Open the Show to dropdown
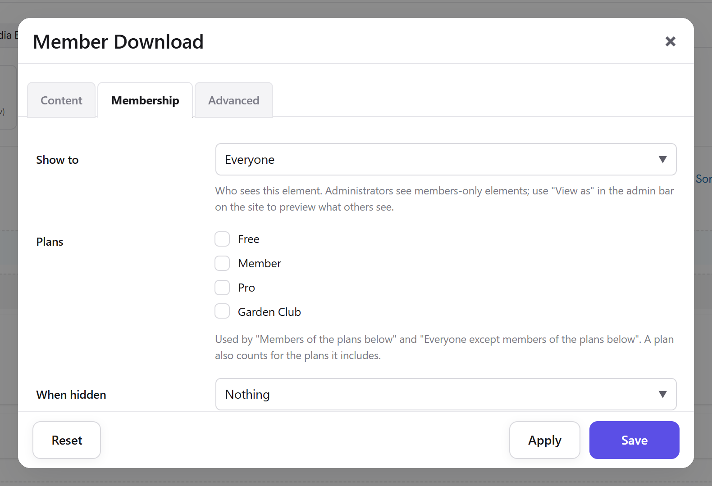The image size is (712, 486). [446, 159]
